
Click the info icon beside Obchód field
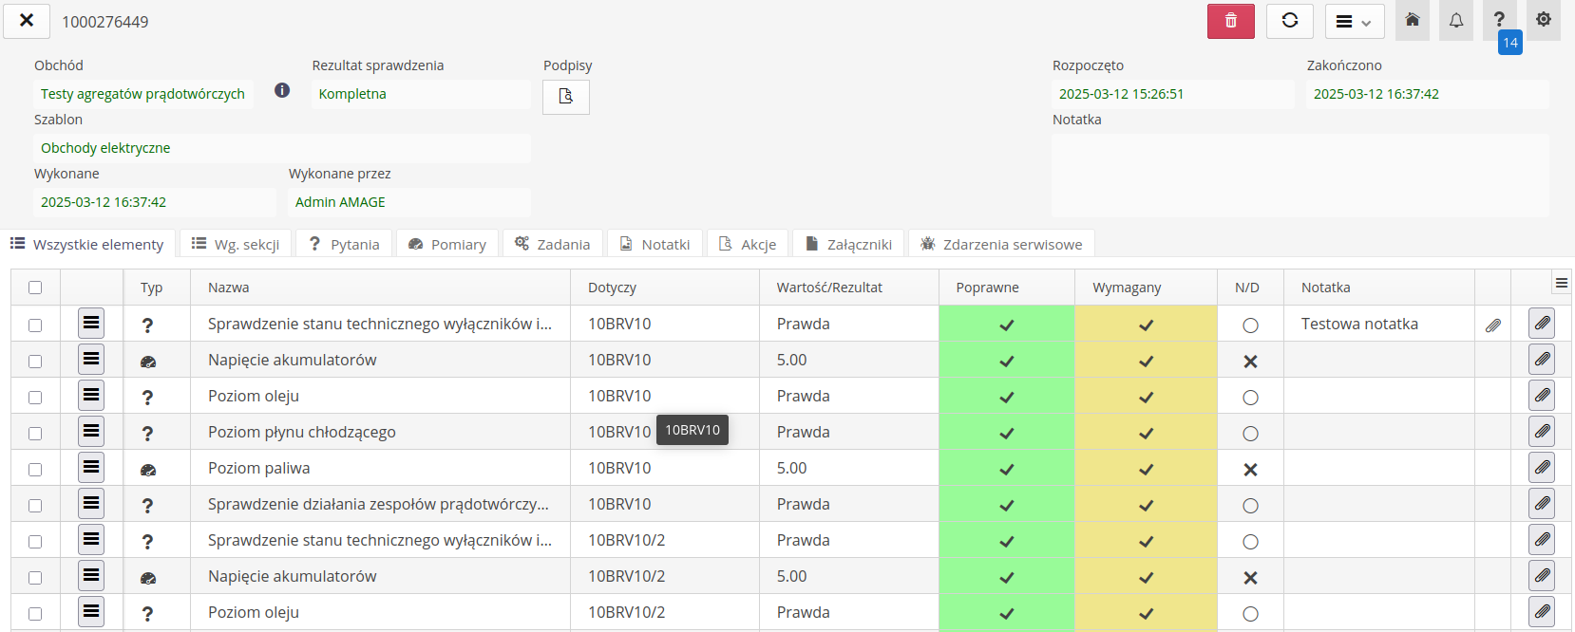[282, 90]
